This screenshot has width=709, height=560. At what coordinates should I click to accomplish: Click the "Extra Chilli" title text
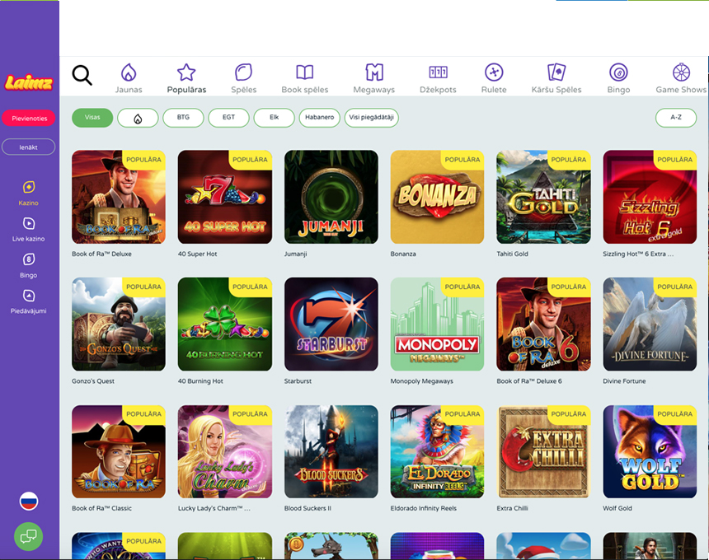coord(512,508)
